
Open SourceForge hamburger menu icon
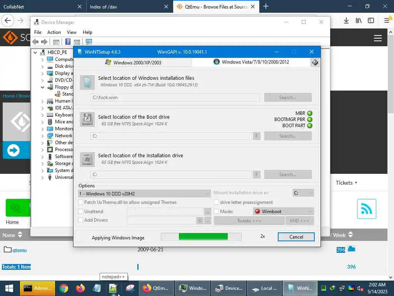coord(378,38)
